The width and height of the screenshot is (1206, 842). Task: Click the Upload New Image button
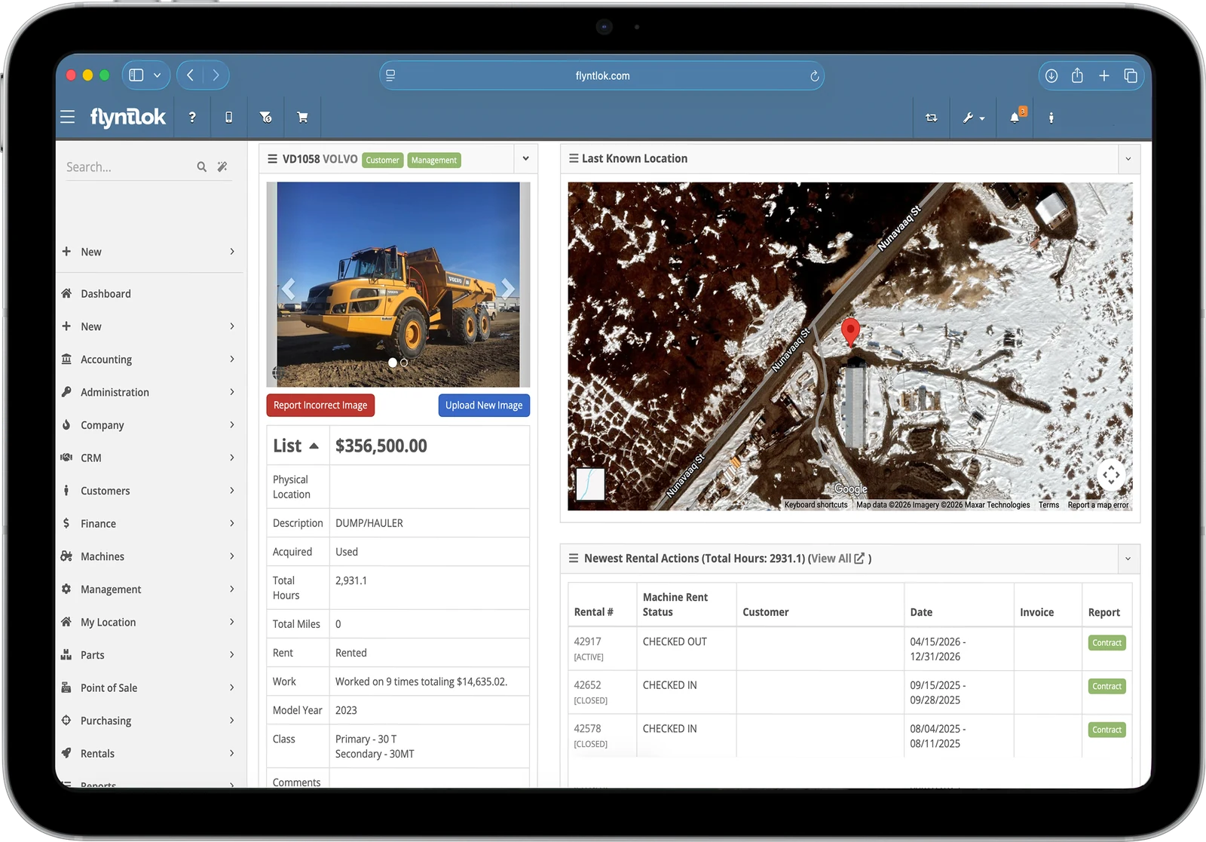484,406
